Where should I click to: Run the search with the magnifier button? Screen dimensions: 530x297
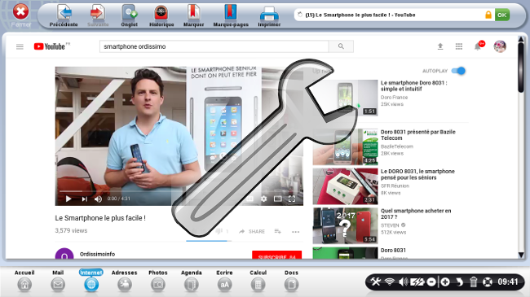click(x=341, y=46)
